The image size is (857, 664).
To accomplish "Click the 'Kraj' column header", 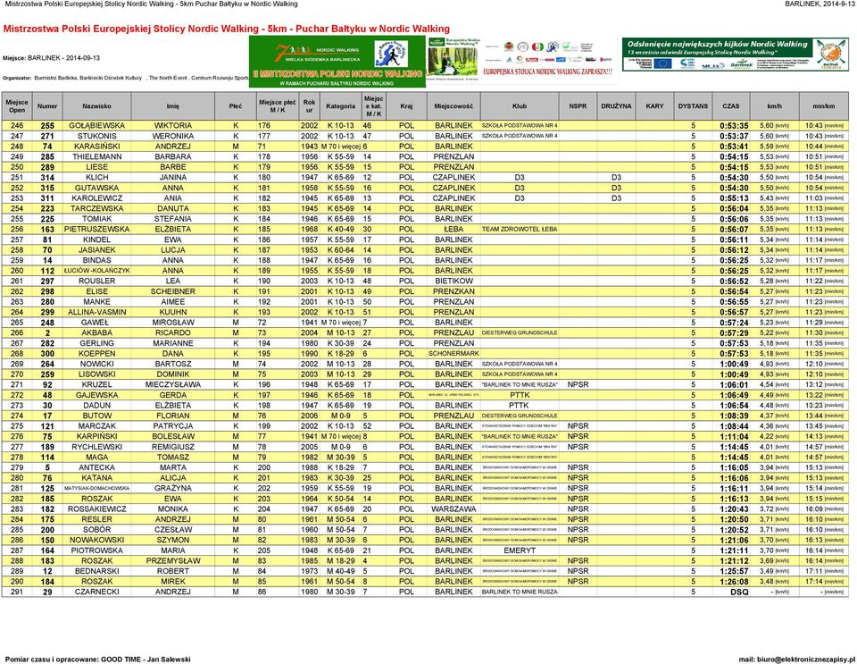I will [x=406, y=106].
